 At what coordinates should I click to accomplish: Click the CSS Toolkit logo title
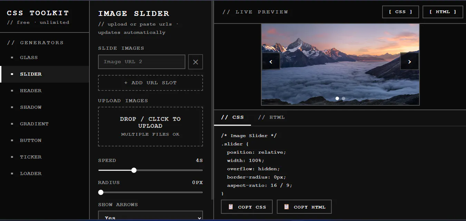tap(38, 13)
